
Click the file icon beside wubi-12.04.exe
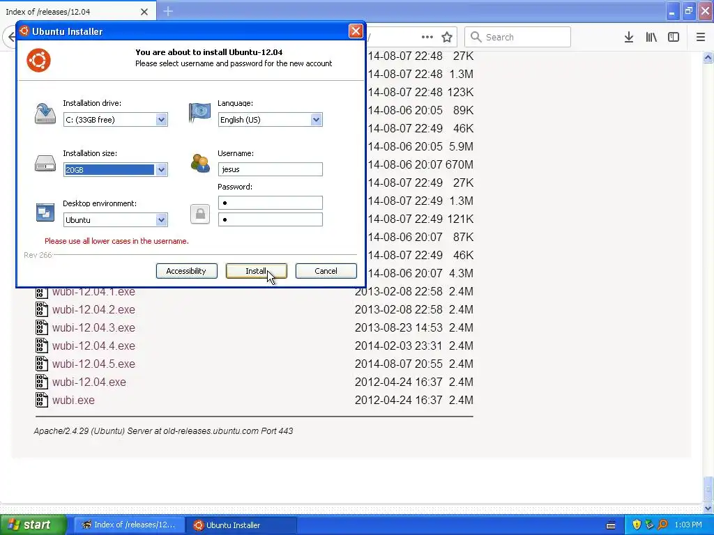tap(41, 382)
